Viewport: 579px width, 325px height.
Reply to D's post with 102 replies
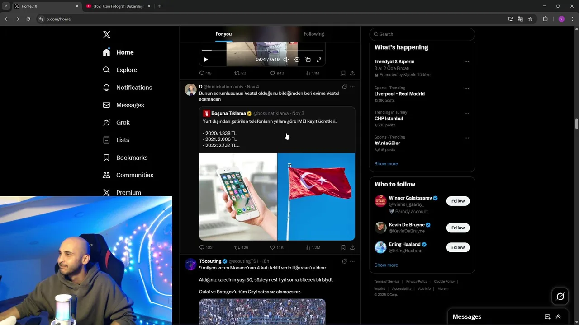pos(206,247)
